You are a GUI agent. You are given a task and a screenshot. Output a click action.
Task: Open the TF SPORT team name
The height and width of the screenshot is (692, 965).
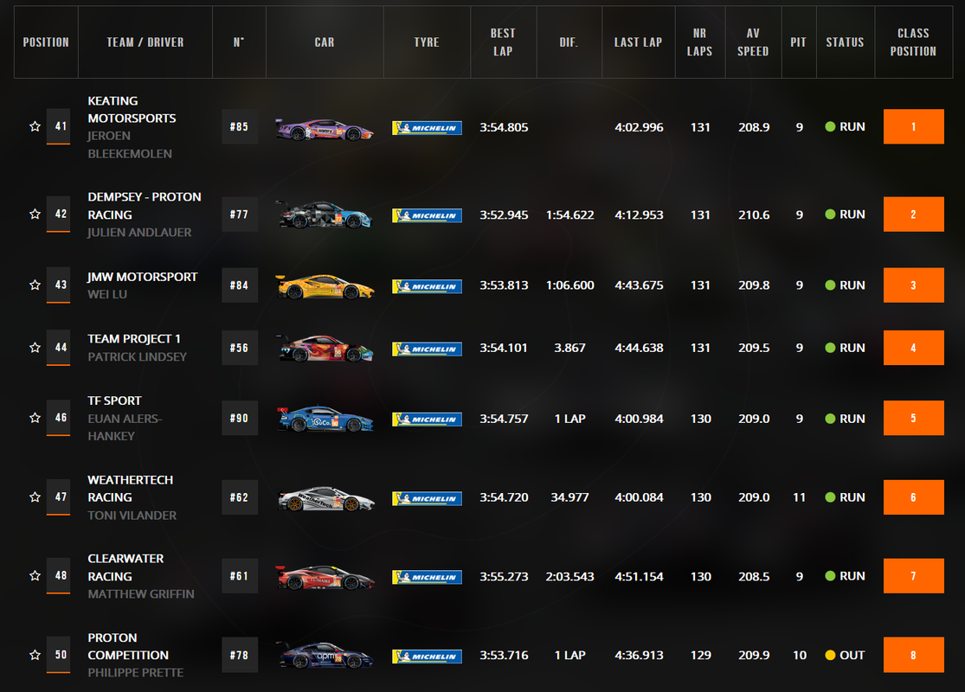click(x=114, y=400)
